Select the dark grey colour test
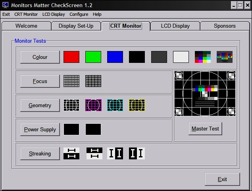 click(x=159, y=57)
